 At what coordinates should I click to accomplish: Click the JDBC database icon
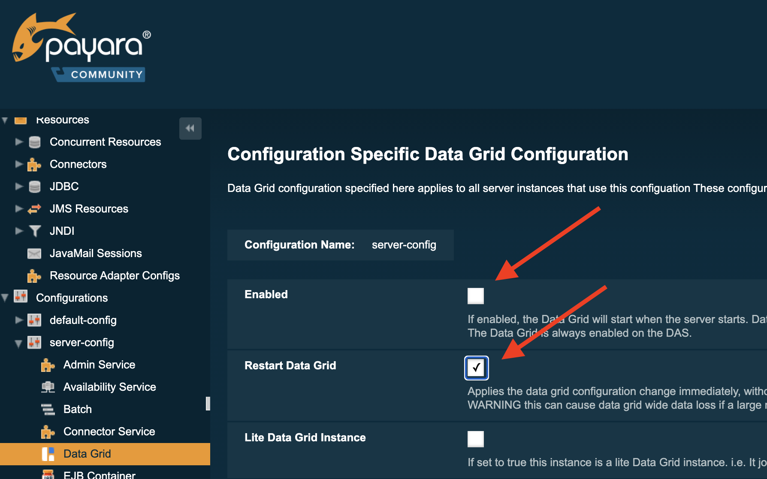point(34,187)
